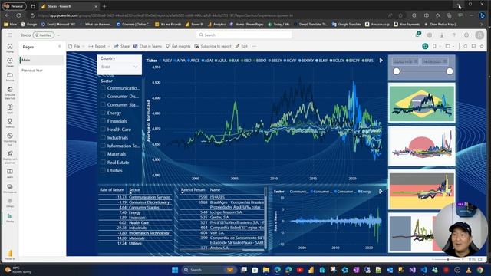Click left handle of date range slider
The height and width of the screenshot is (276, 491).
397,71
